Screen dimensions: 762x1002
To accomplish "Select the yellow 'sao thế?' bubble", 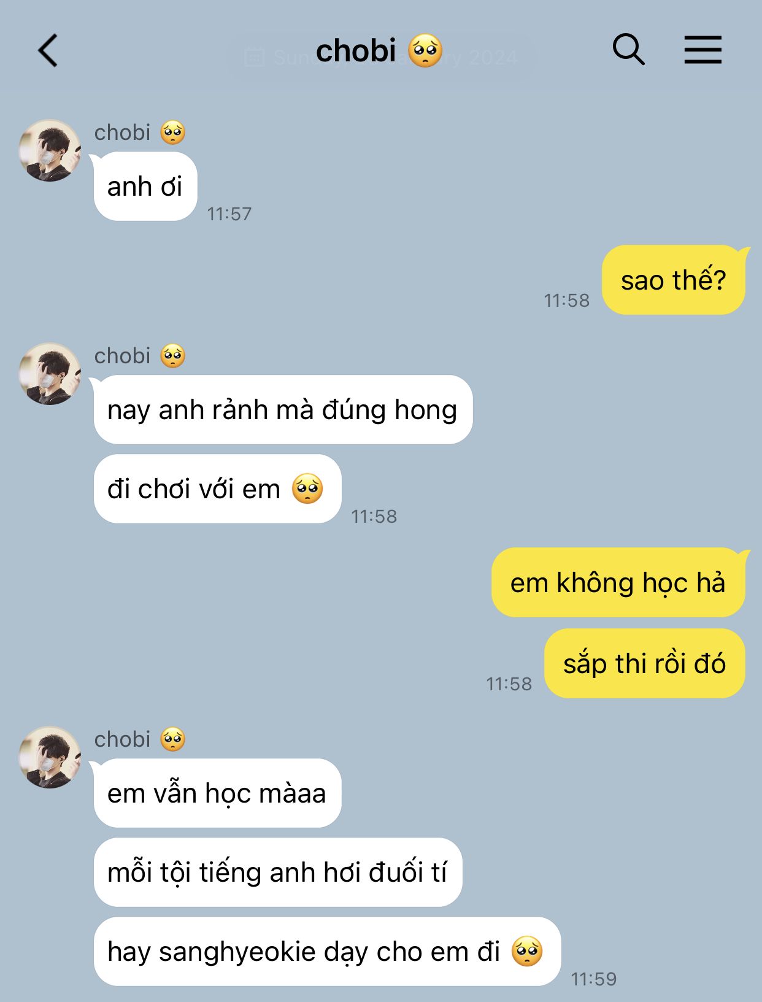I will tap(673, 280).
